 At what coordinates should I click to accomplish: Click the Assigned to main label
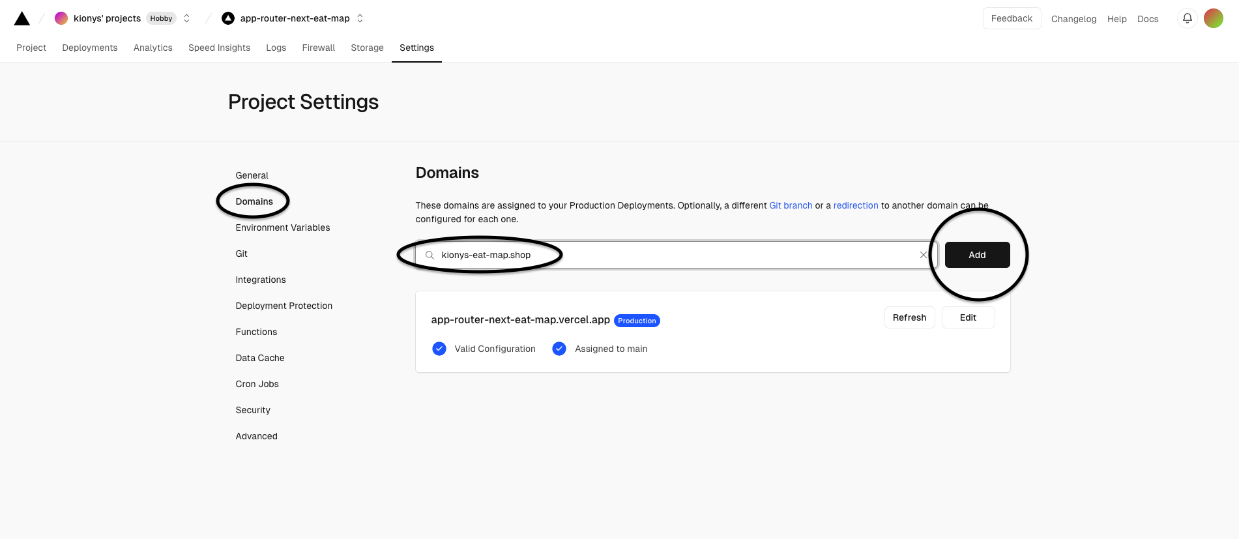coord(611,349)
